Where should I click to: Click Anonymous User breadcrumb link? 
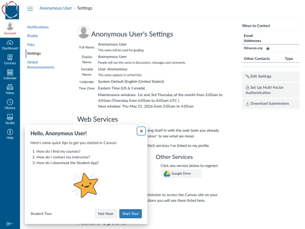pos(55,8)
